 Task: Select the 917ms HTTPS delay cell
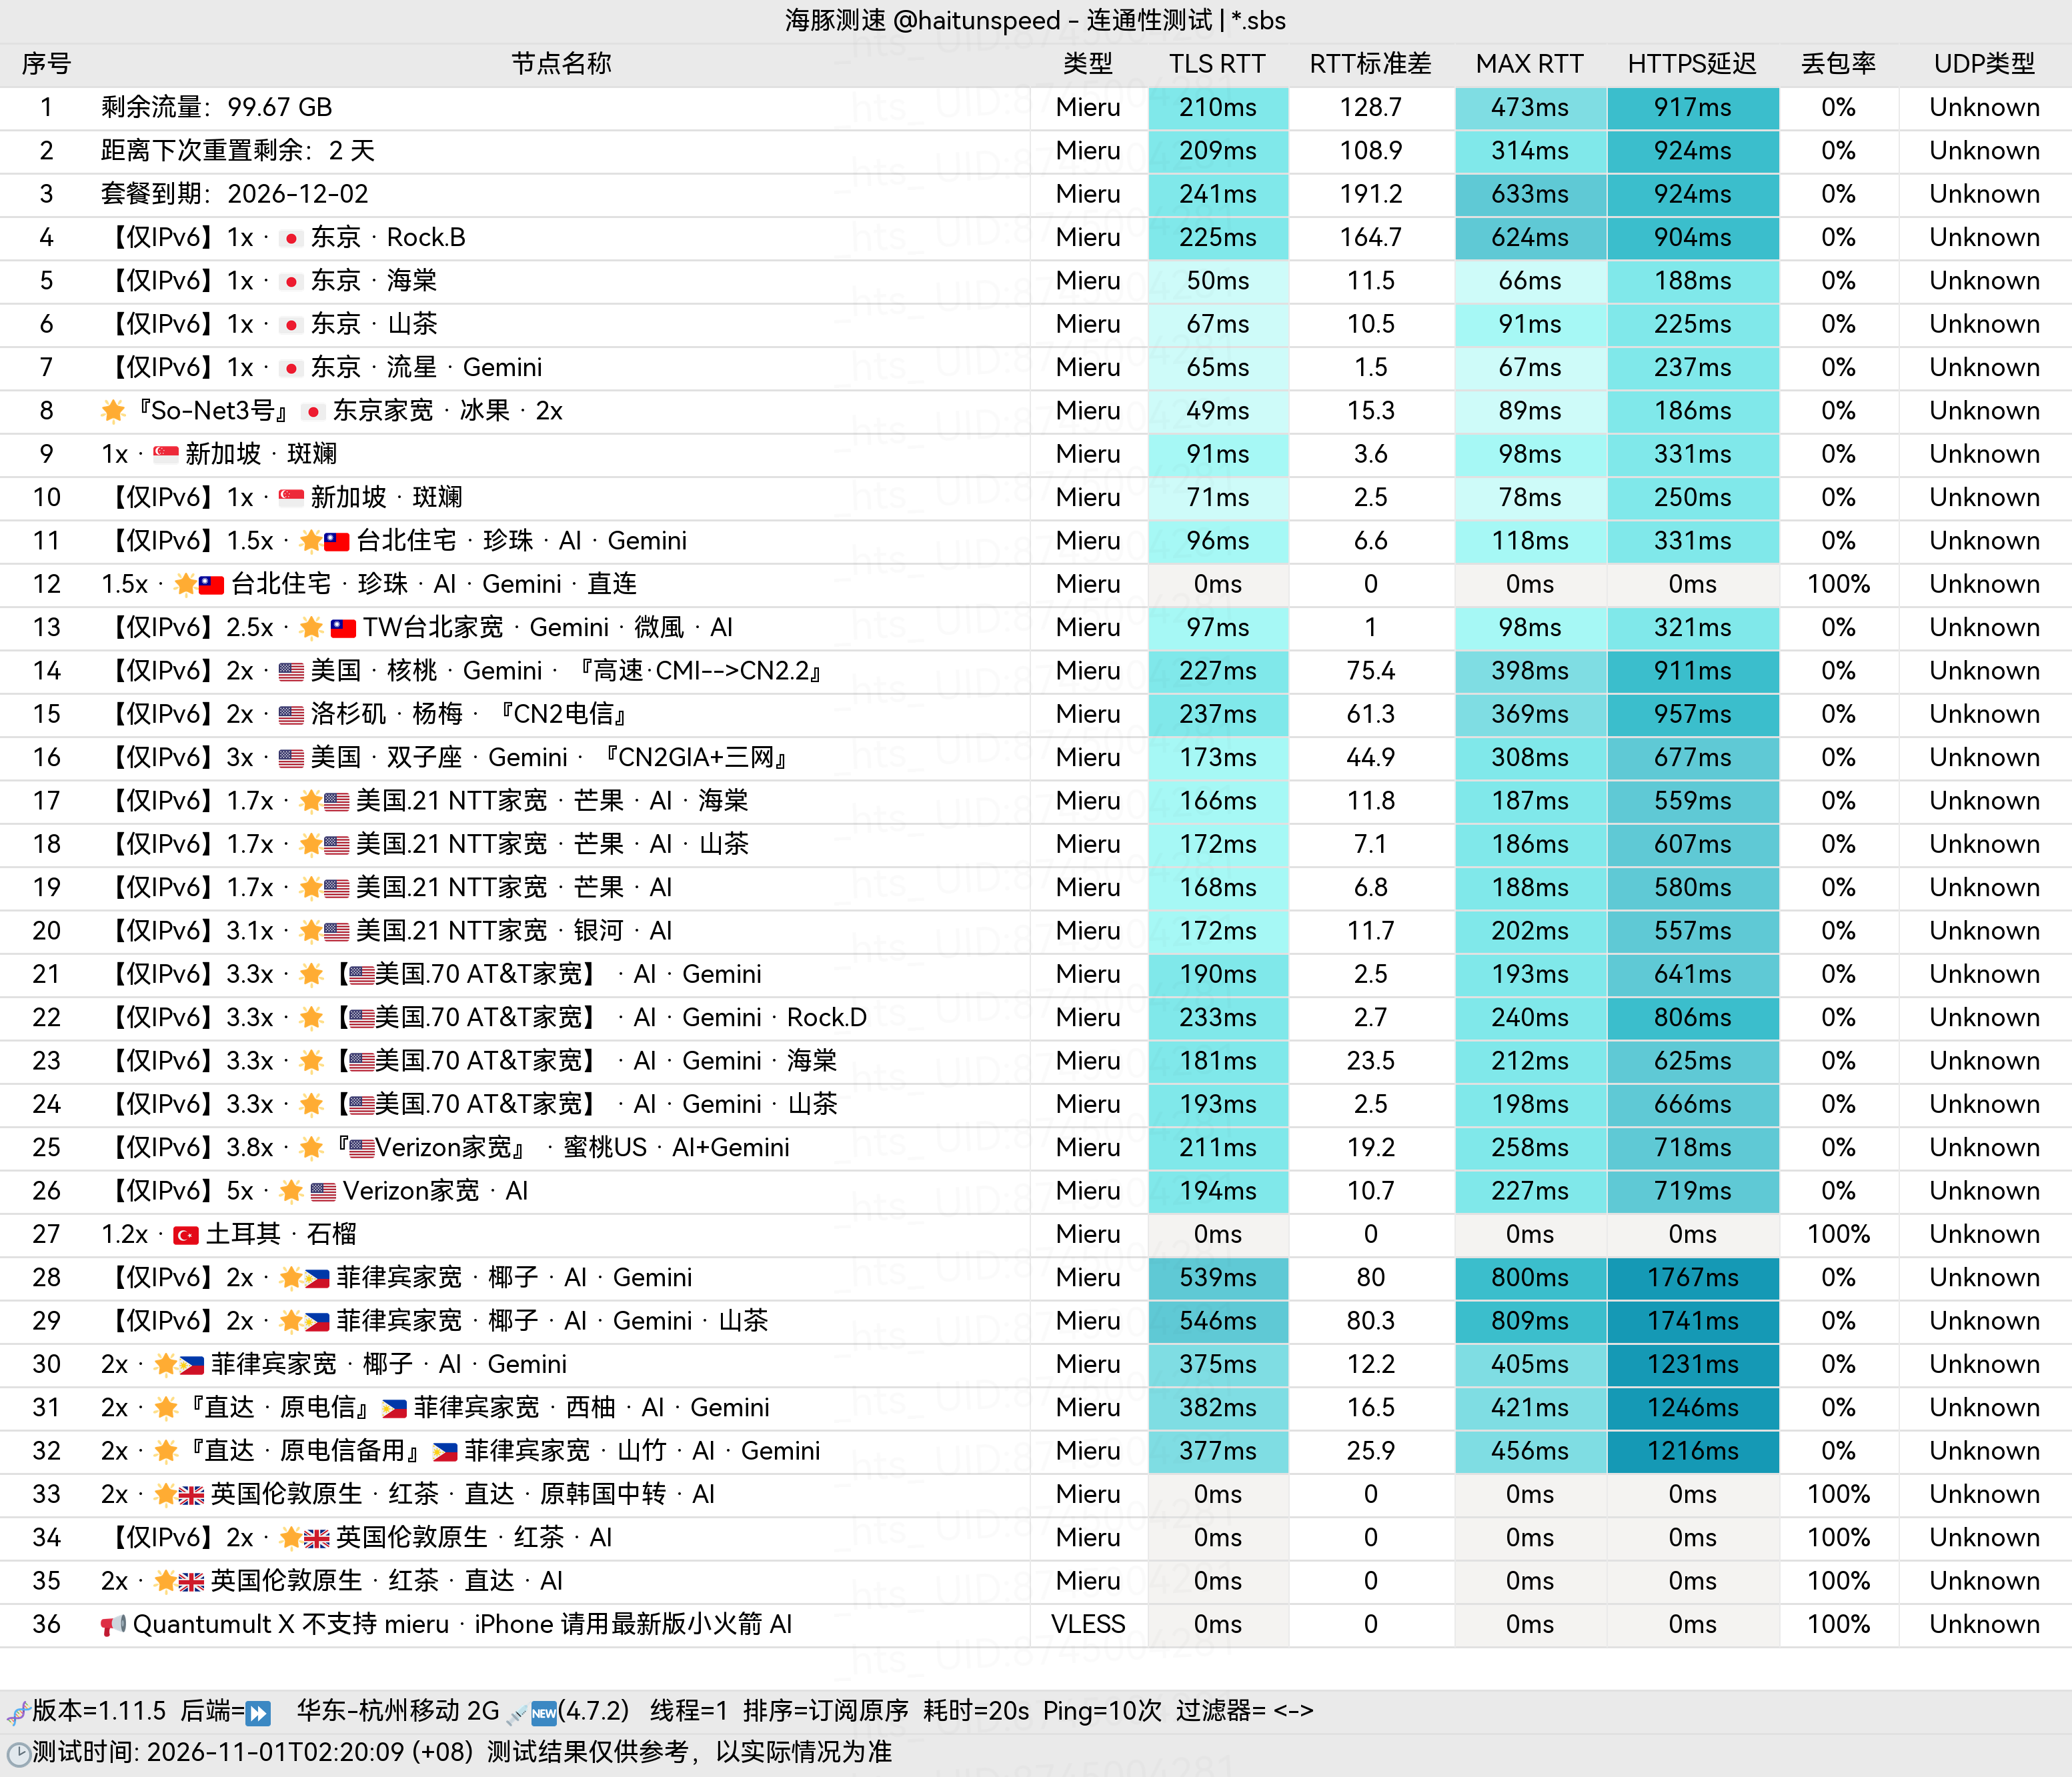[1693, 108]
